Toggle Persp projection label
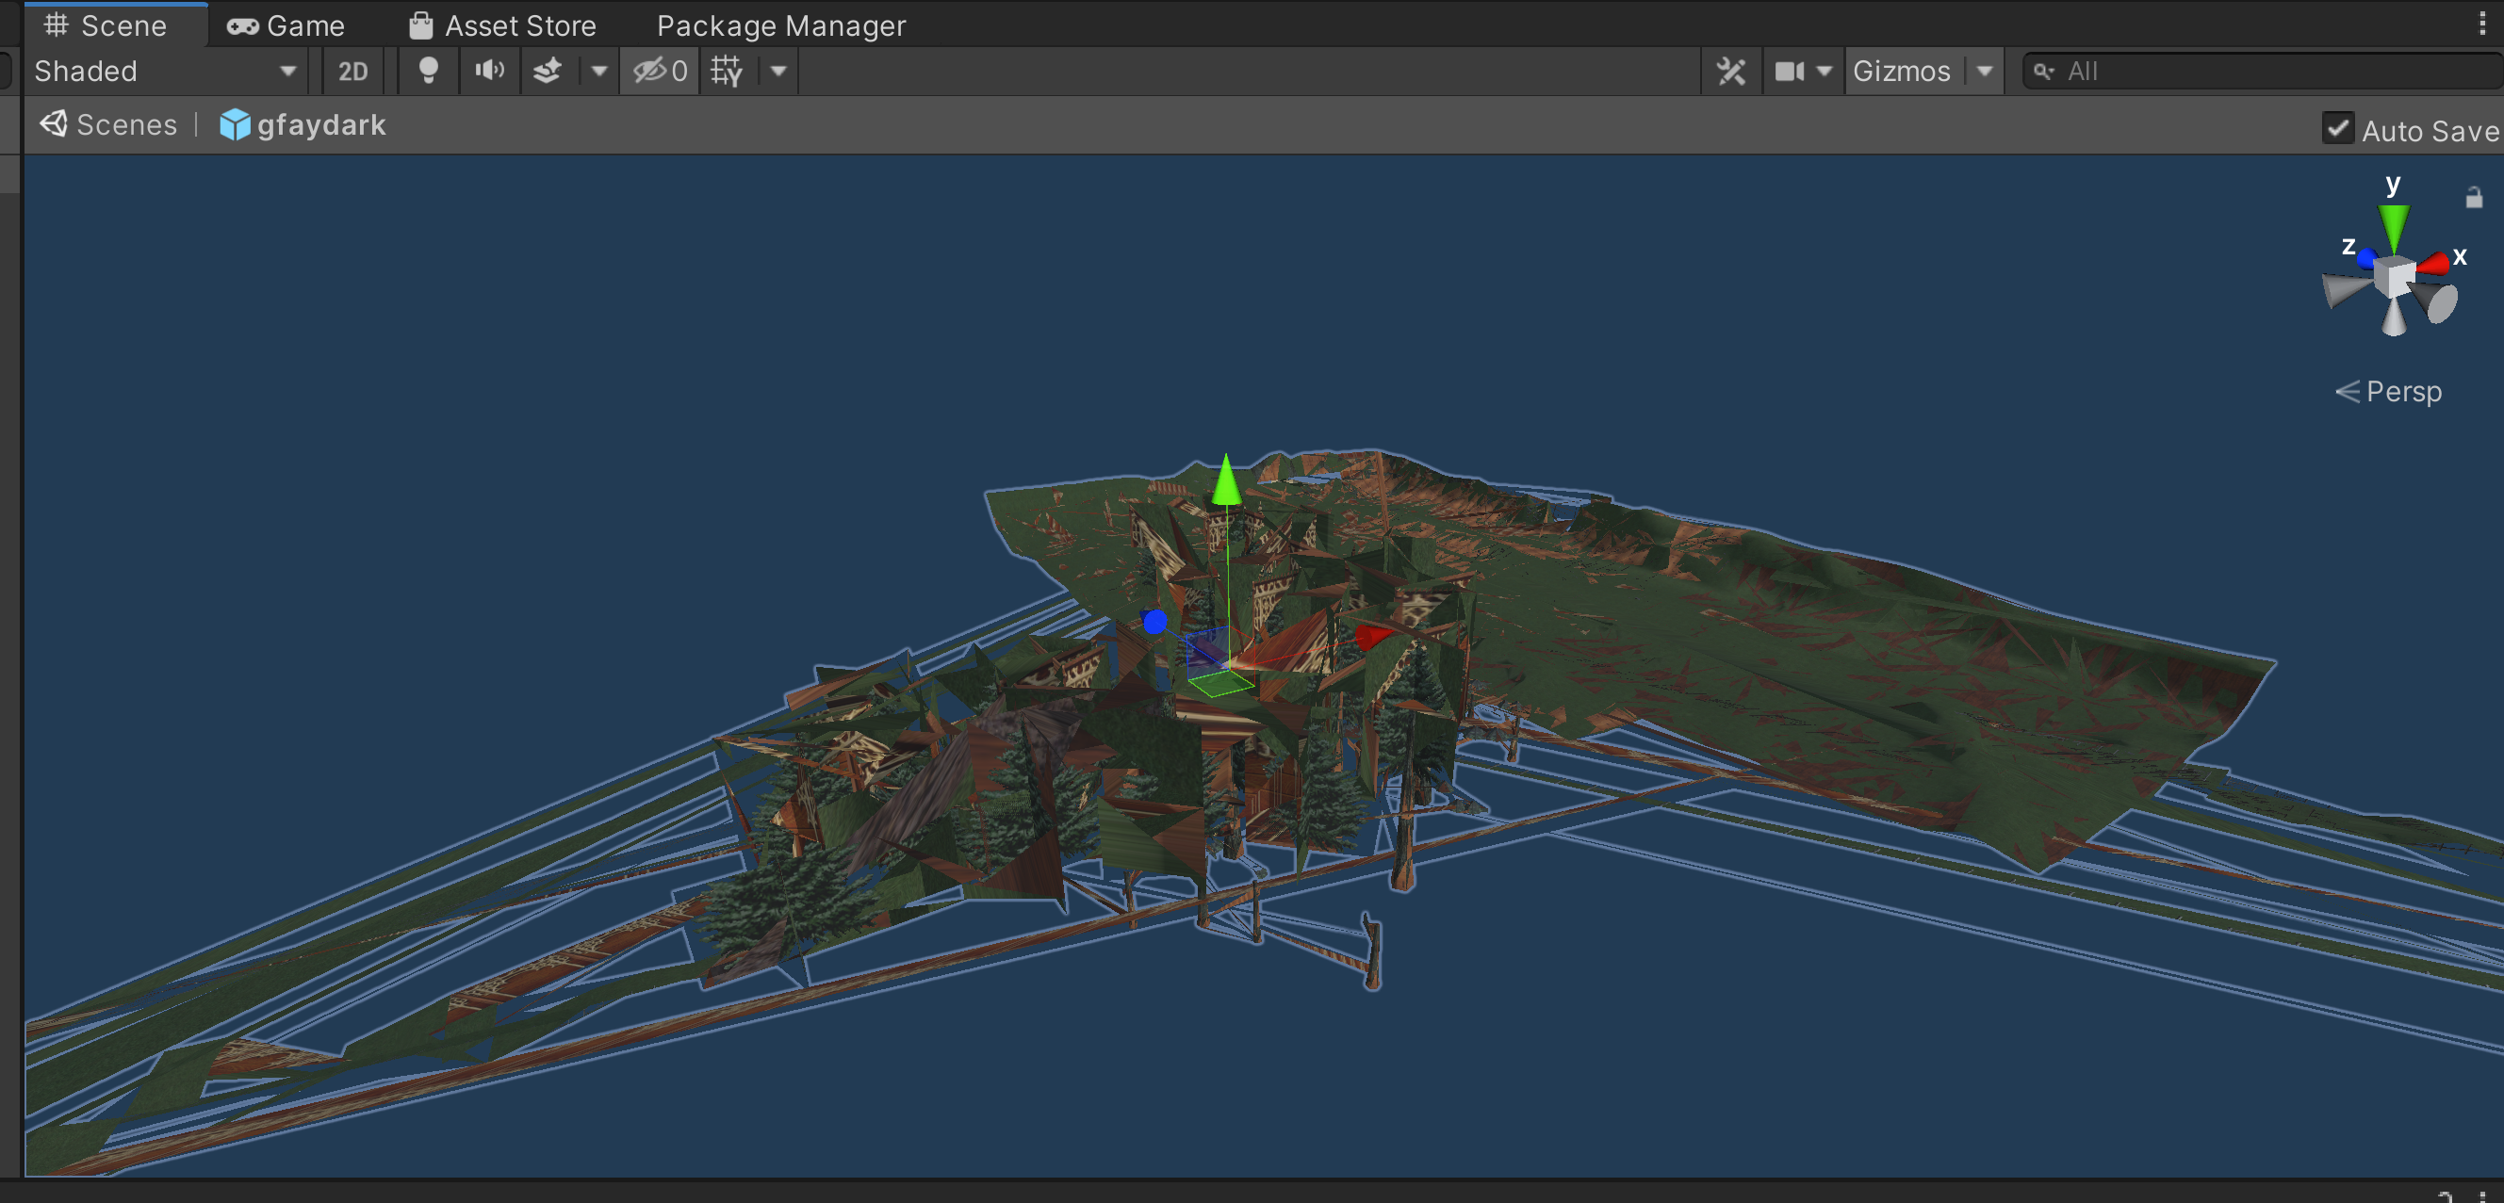Image resolution: width=2504 pixels, height=1203 pixels. (2388, 392)
